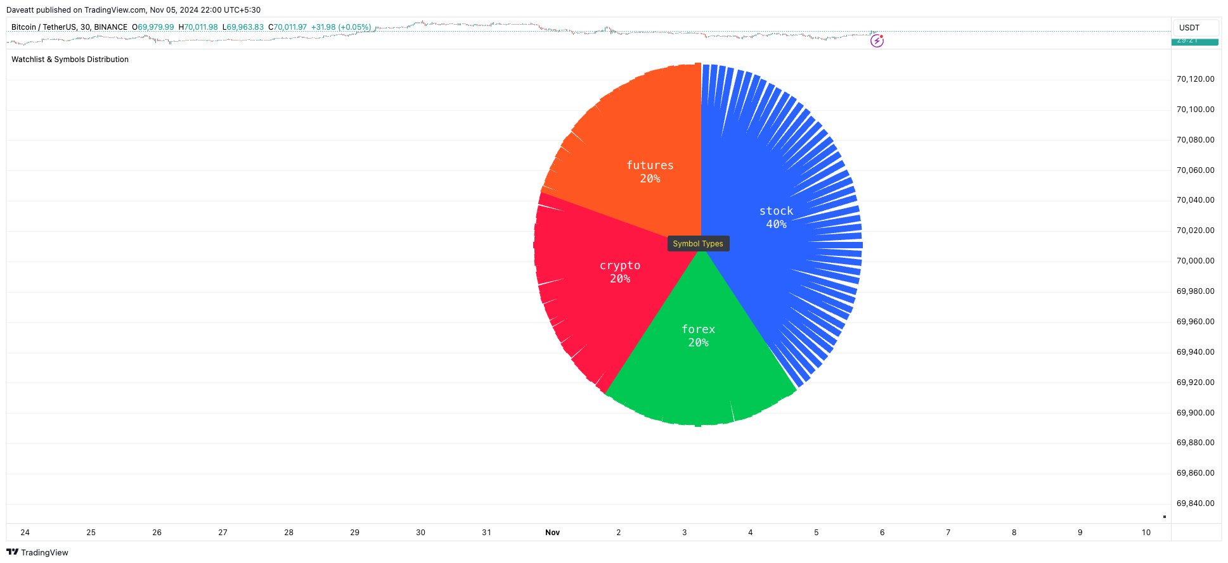Click the 69,880.00 price axis label
This screenshot has width=1228, height=563.
pos(1196,443)
